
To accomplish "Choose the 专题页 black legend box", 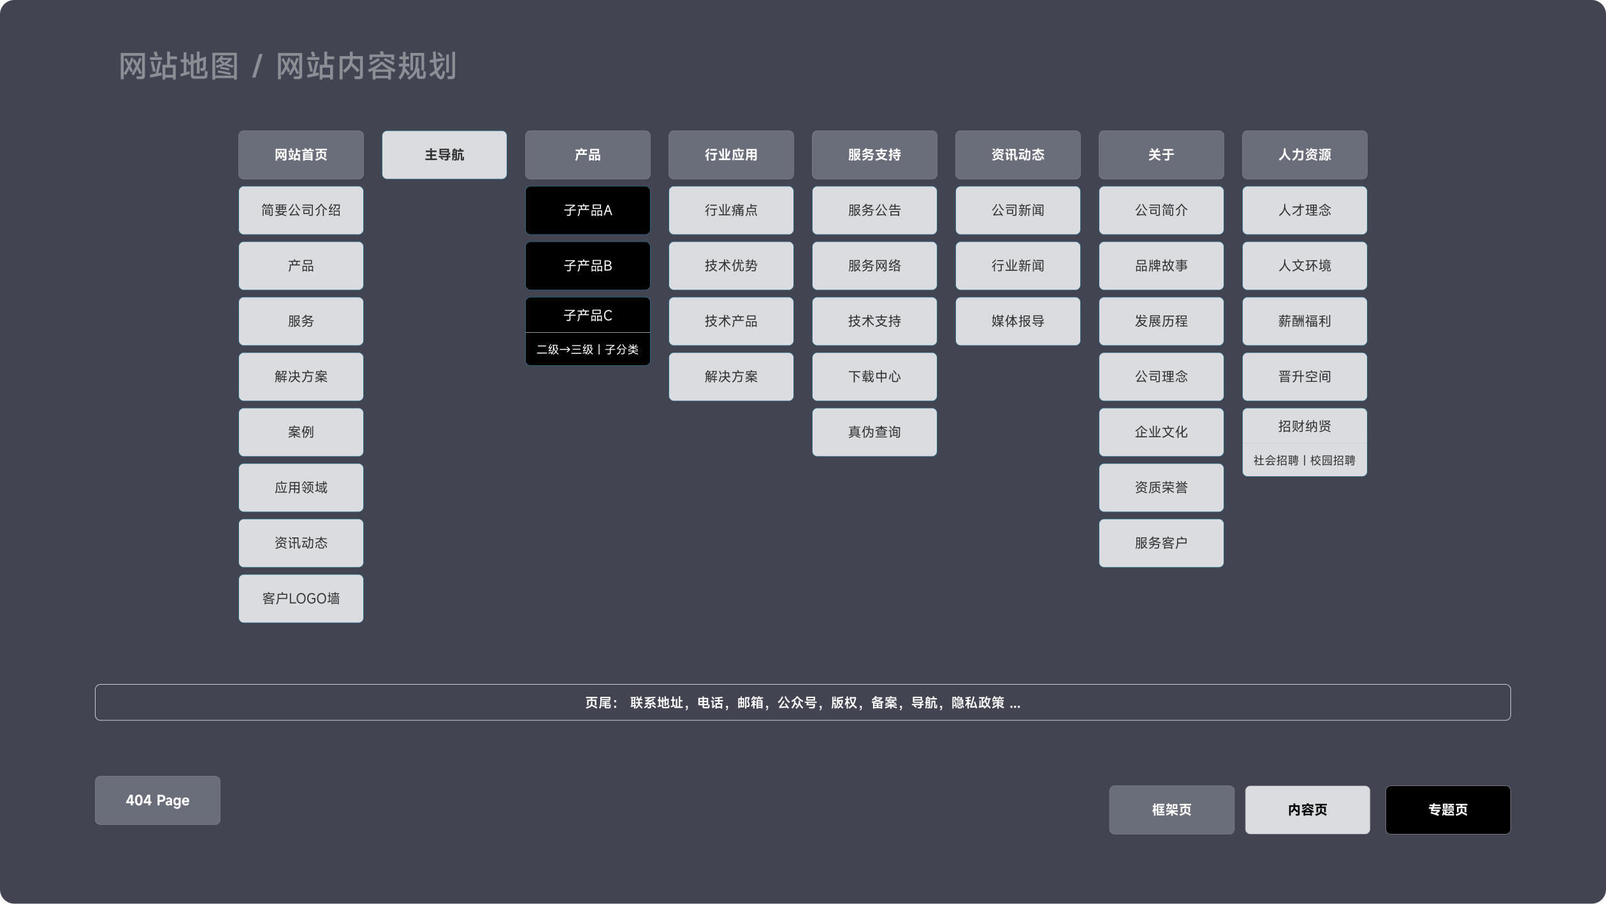I will [x=1447, y=810].
